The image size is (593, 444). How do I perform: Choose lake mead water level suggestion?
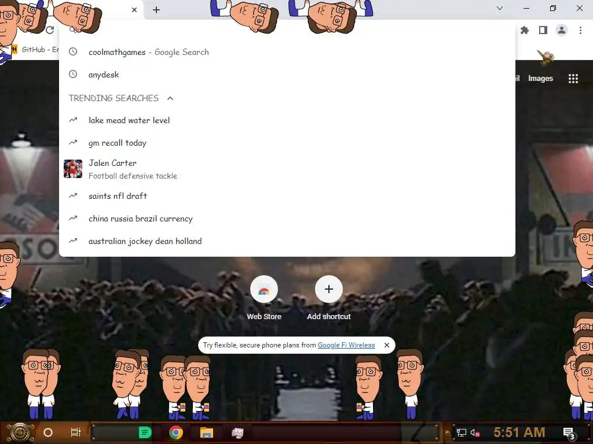point(287,120)
